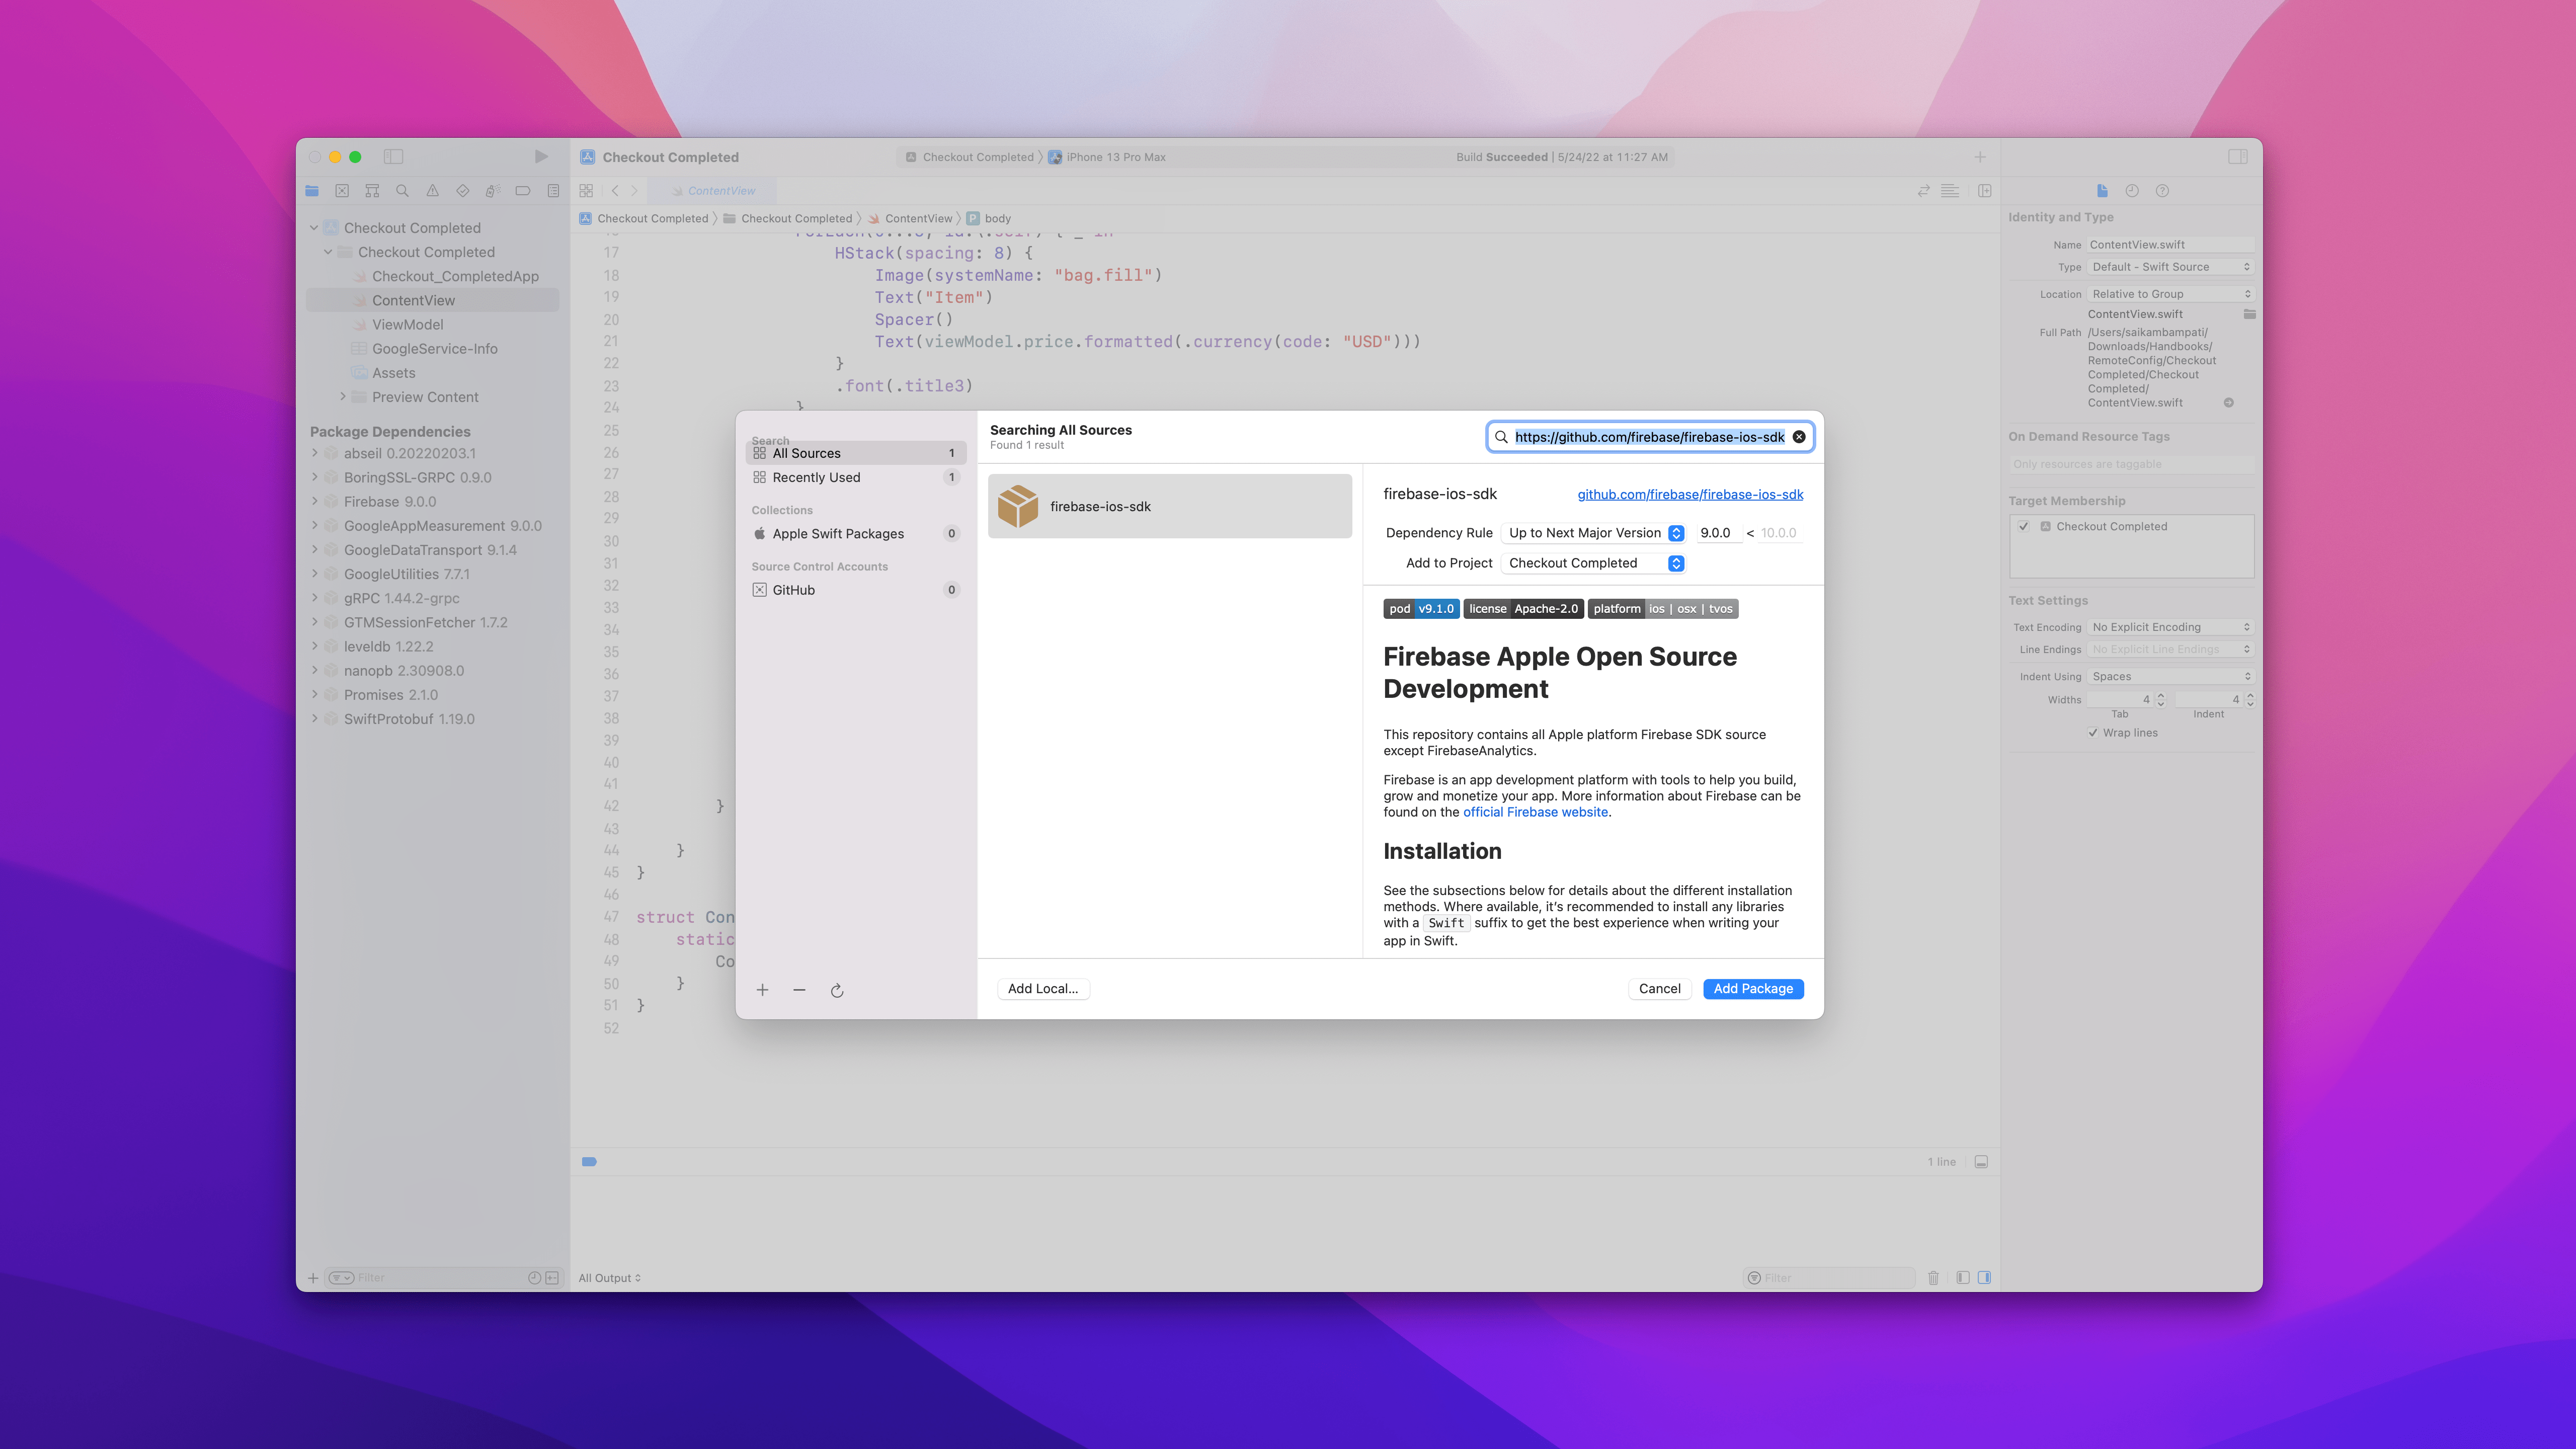This screenshot has height=1449, width=2576.
Task: Select Recently Used in package sidebar
Action: tap(856, 477)
